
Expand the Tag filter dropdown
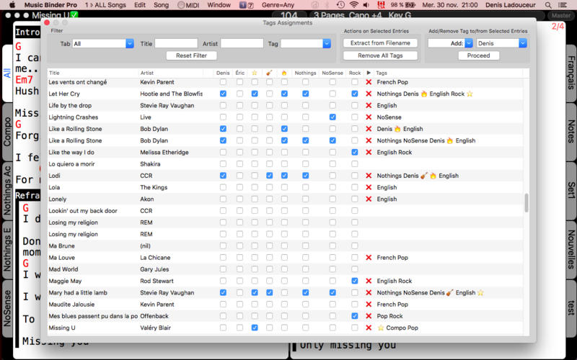[x=305, y=43]
